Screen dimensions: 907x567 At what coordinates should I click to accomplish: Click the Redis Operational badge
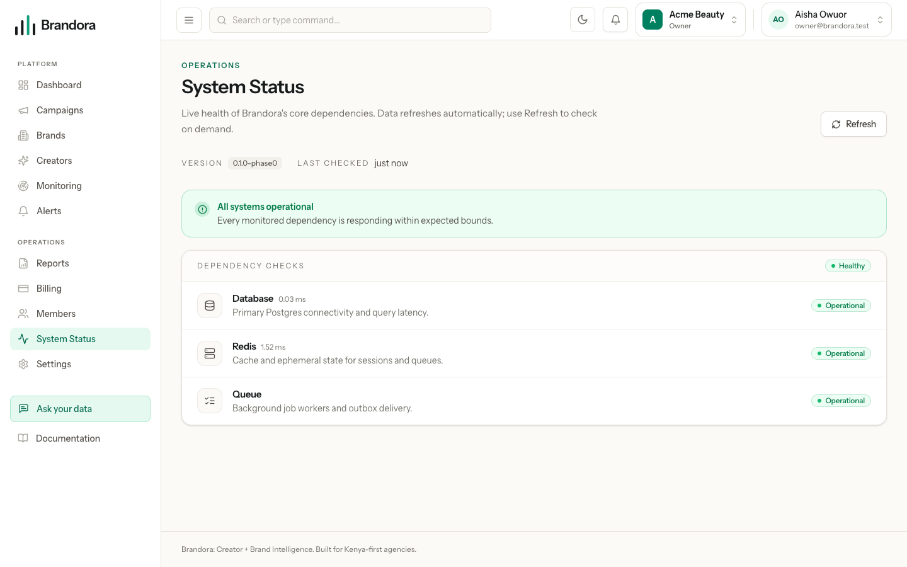pos(841,353)
